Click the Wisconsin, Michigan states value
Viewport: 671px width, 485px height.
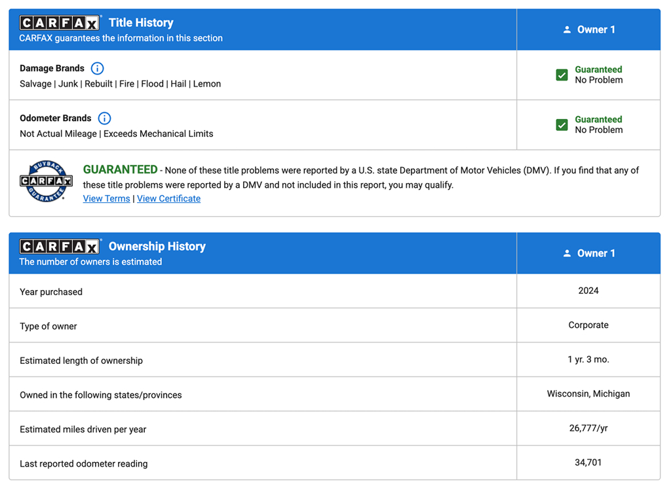click(588, 393)
